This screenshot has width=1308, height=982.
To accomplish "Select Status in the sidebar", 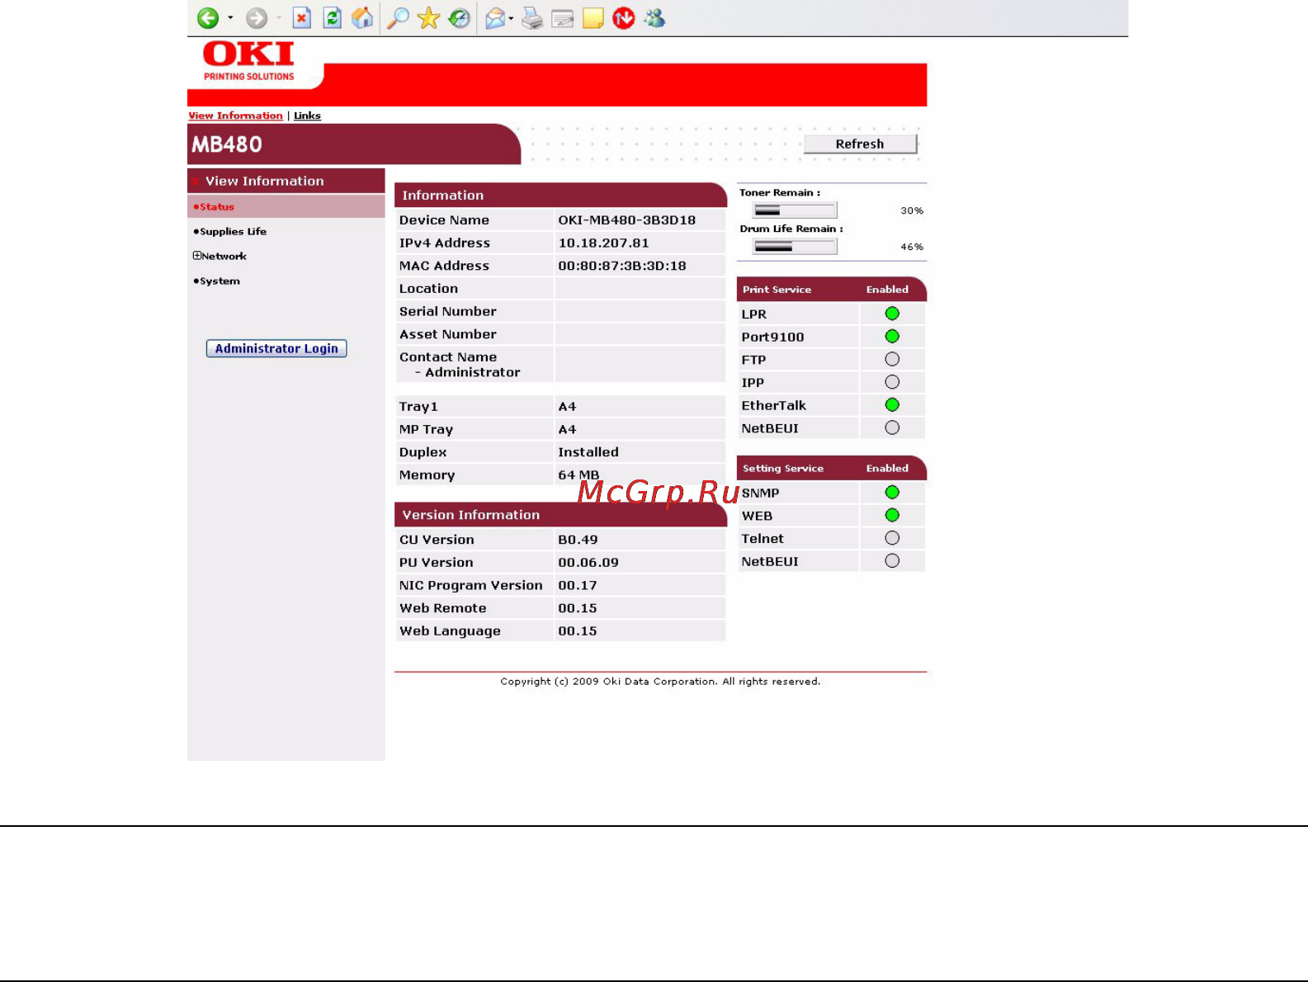I will [x=286, y=206].
